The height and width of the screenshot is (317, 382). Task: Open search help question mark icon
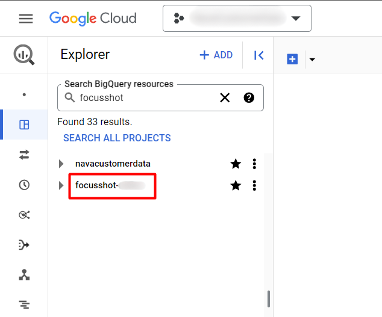point(249,98)
